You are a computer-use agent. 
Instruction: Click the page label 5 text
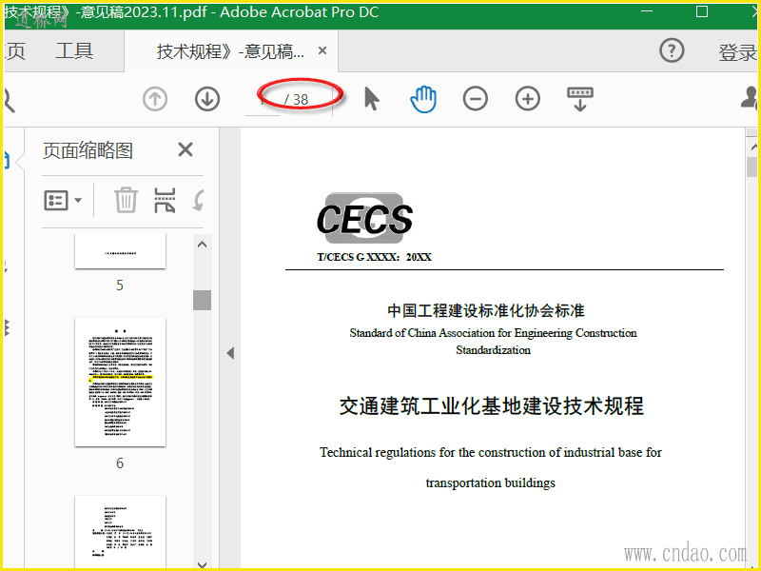click(x=120, y=285)
